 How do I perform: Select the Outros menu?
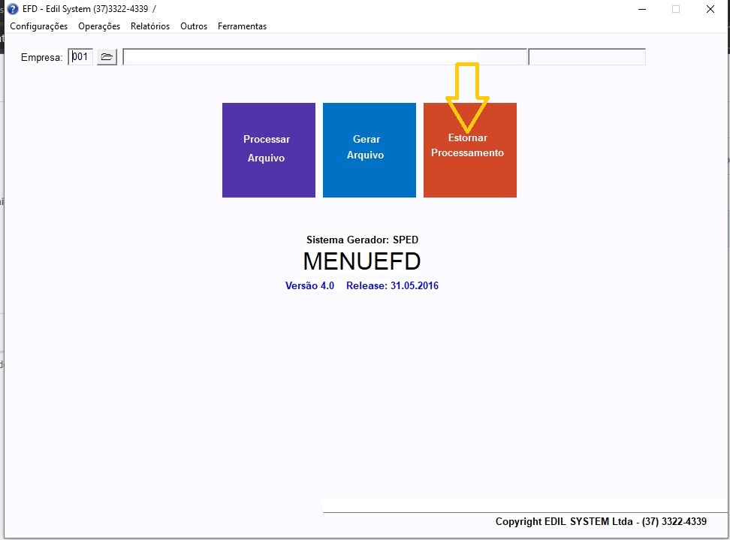point(194,26)
